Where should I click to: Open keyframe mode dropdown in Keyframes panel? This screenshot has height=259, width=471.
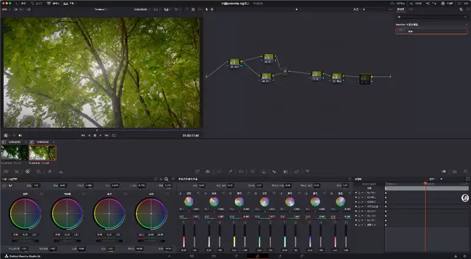(x=433, y=179)
